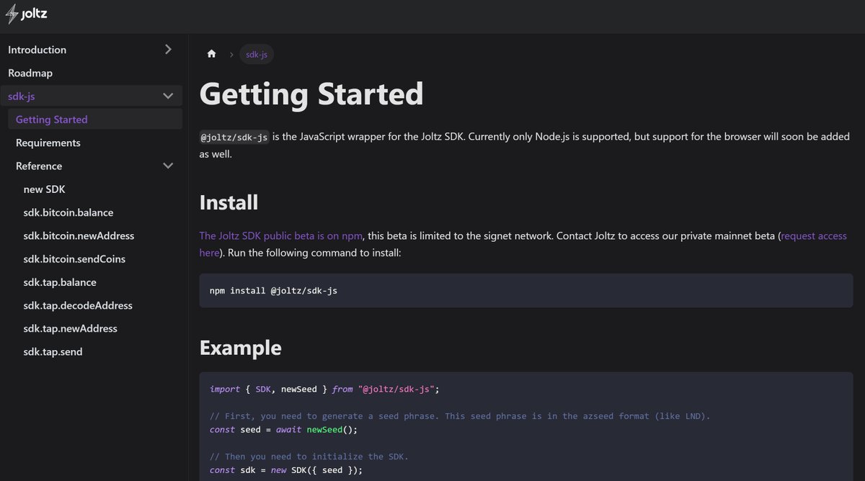
Task: Click the sdk-js breadcrumb pill
Action: pos(257,54)
